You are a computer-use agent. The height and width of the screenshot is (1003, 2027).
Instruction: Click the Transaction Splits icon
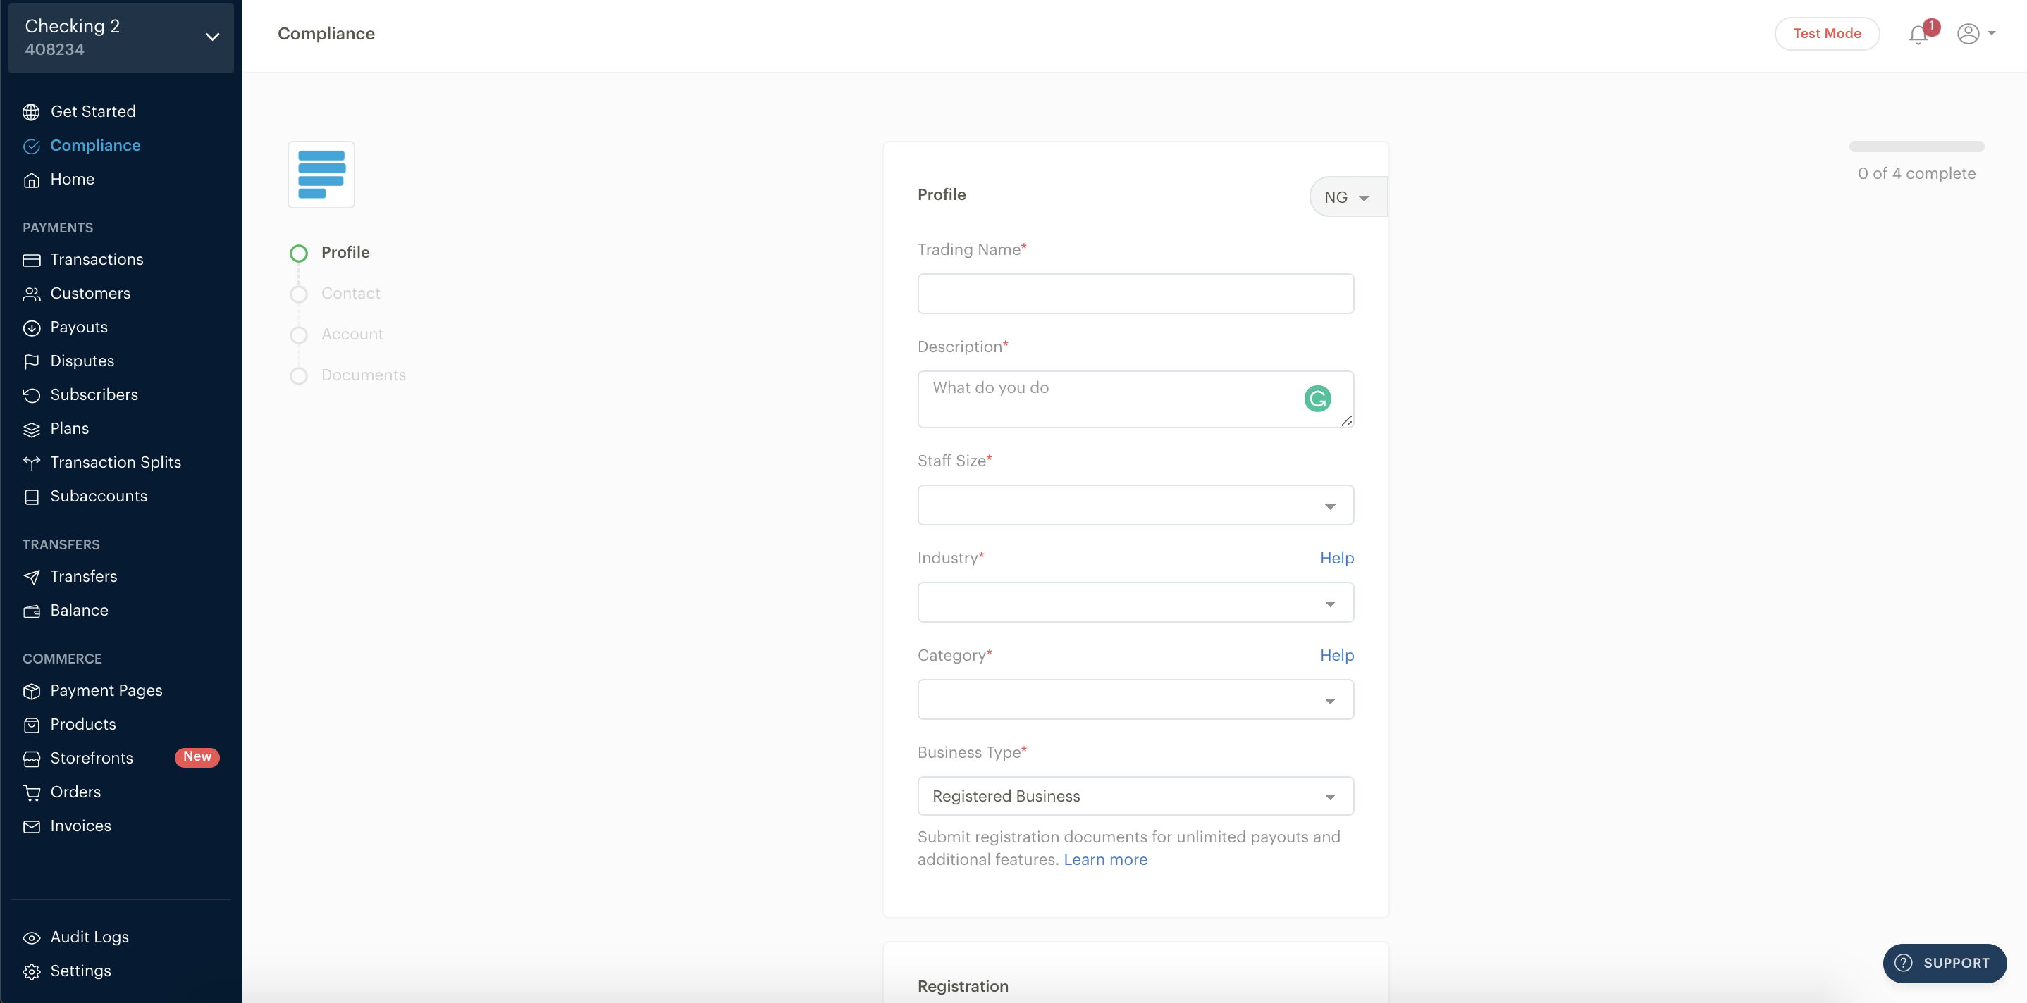tap(31, 461)
